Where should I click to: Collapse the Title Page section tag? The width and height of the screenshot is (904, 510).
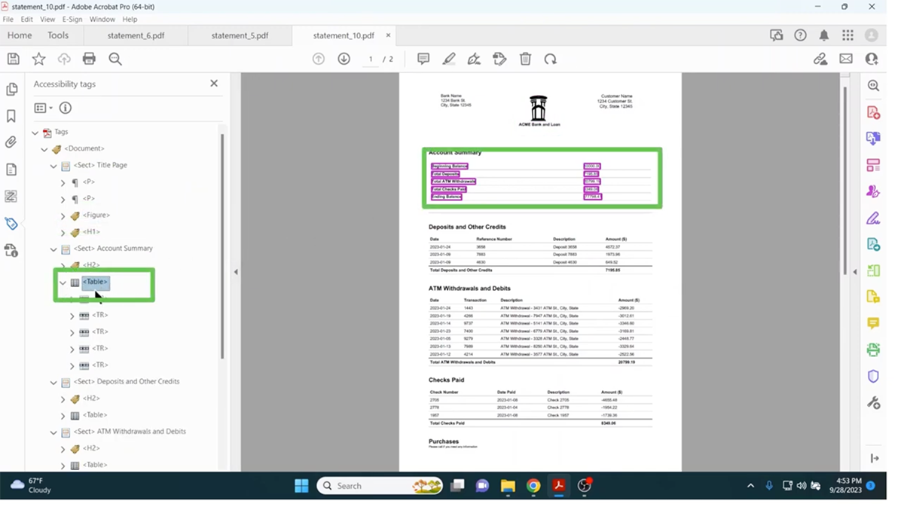coord(53,166)
